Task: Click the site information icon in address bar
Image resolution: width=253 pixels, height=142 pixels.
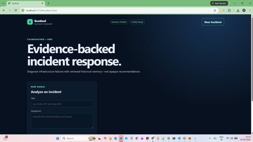Action: 23,10
